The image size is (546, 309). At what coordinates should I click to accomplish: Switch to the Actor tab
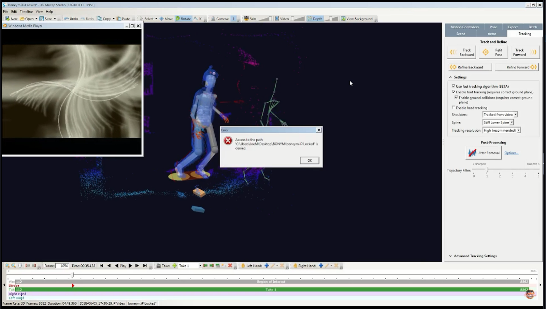click(x=492, y=34)
